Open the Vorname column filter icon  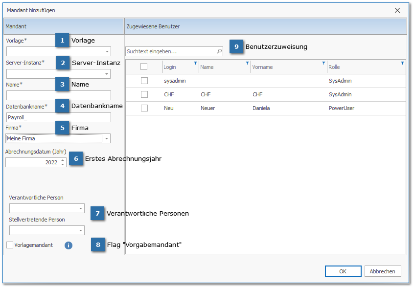[x=323, y=63]
